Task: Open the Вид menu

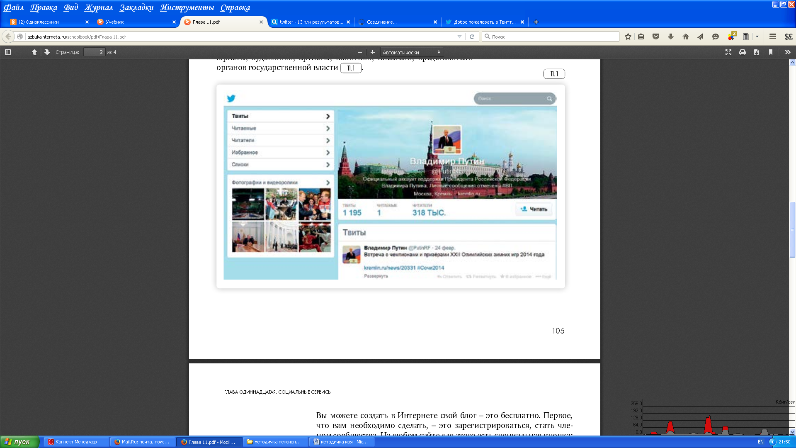Action: click(71, 7)
